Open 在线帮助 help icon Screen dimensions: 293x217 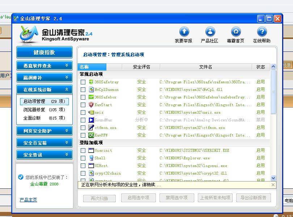click(262, 32)
